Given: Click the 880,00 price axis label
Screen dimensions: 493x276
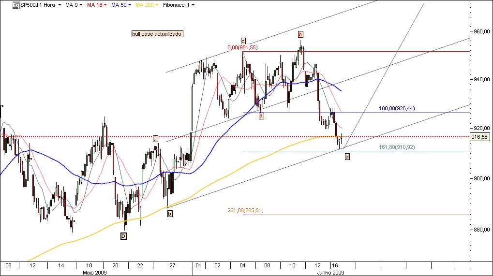Looking at the screenshot, I should coord(481,230).
